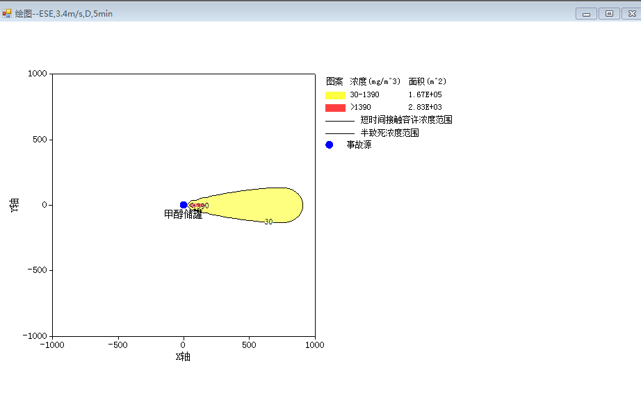The image size is (641, 398).
Task: Click the legend text 半致死浓度范围
Action: [x=389, y=133]
